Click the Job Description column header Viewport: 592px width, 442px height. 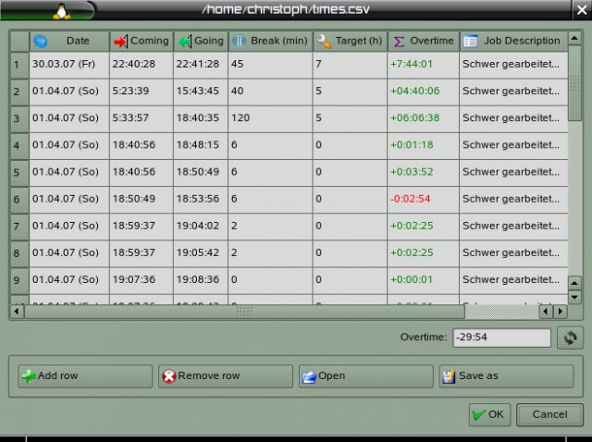click(512, 41)
